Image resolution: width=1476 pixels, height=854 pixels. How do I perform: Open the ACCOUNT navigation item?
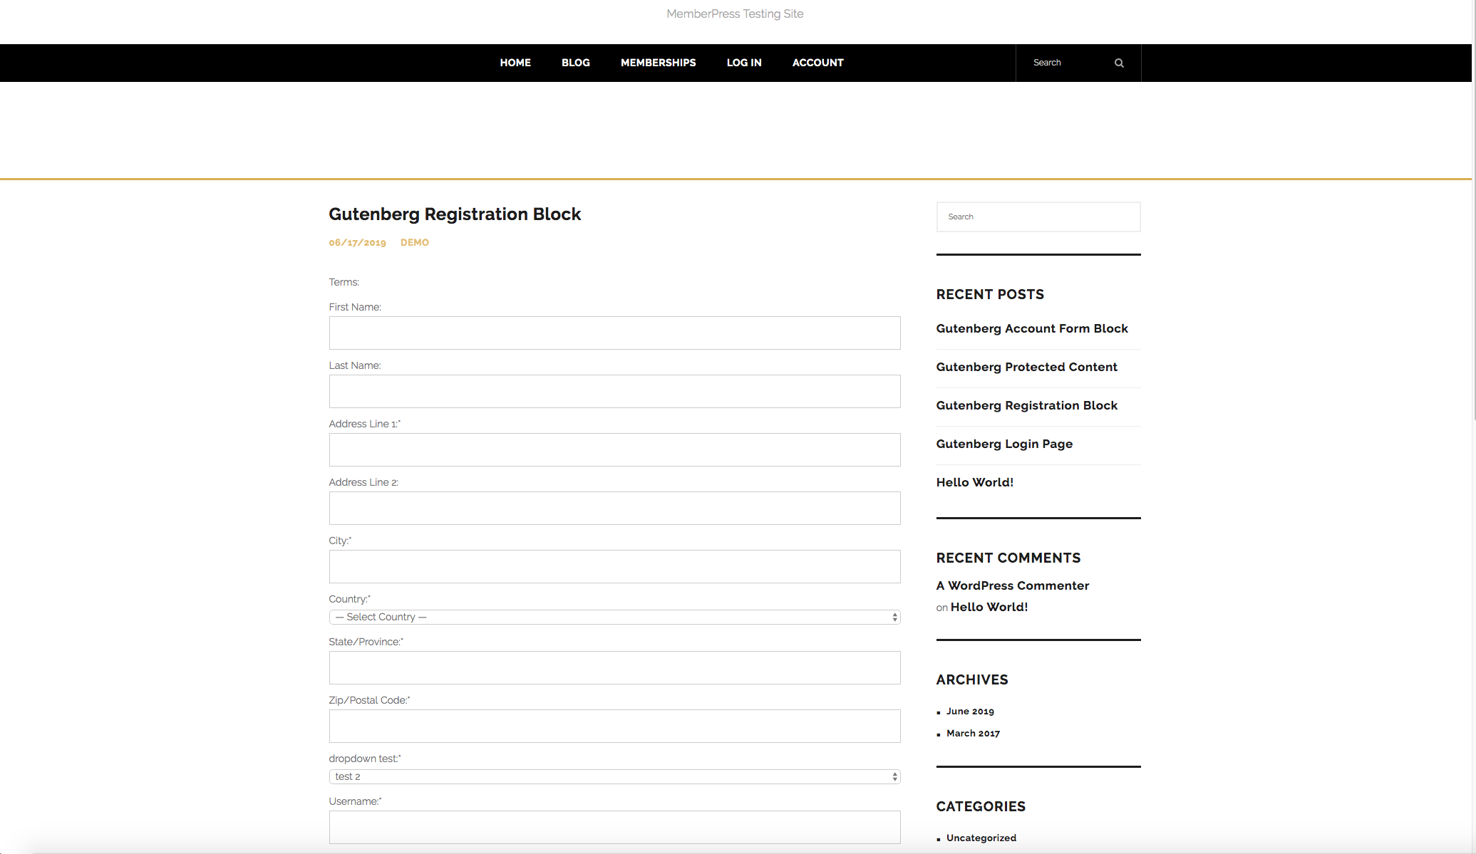(x=817, y=63)
